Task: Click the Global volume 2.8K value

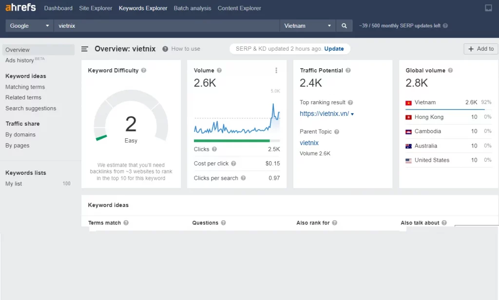Action: coord(417,83)
